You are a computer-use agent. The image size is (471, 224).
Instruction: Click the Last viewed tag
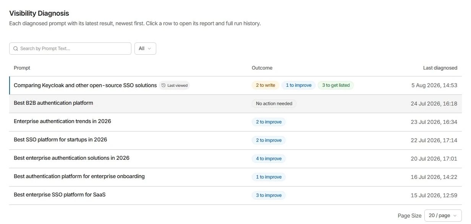[175, 85]
